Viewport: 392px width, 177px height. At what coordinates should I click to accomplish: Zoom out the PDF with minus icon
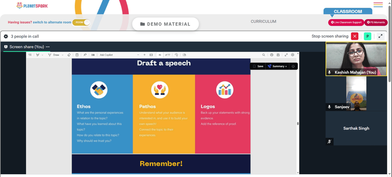pyautogui.click(x=138, y=55)
